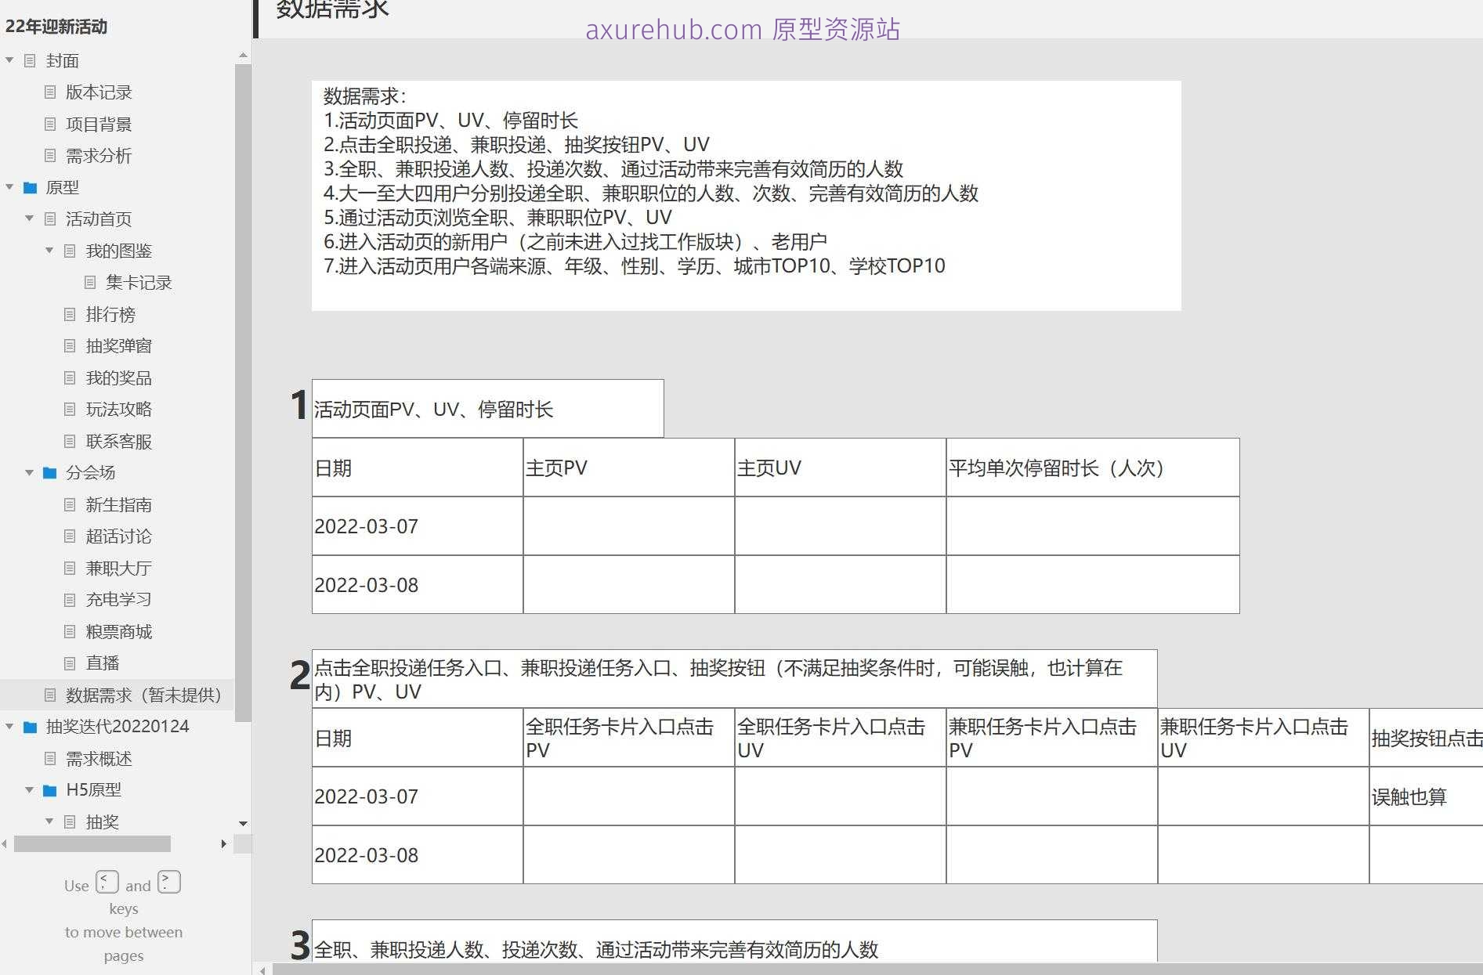
Task: Open the 充电学习 page
Action: (x=119, y=600)
